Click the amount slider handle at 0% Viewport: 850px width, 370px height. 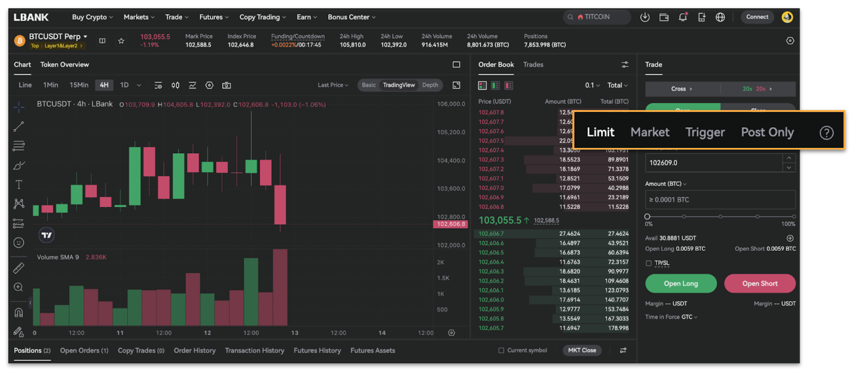647,217
